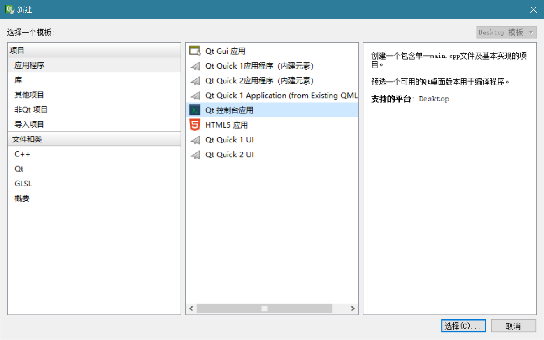Click the Qt Quick 2应用程序 paper plane icon
This screenshot has height=340, width=544.
195,81
